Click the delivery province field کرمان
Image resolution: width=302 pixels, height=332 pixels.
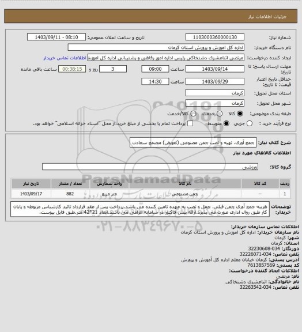pos(215,93)
